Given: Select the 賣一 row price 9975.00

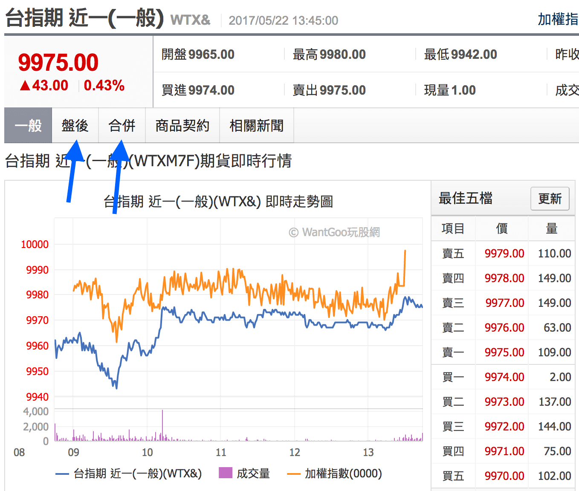Looking at the screenshot, I should point(504,352).
